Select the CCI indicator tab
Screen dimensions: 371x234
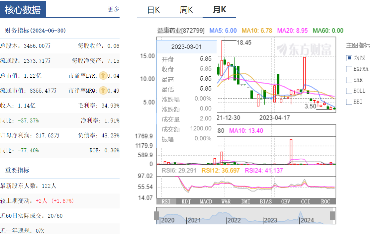coord(306,201)
